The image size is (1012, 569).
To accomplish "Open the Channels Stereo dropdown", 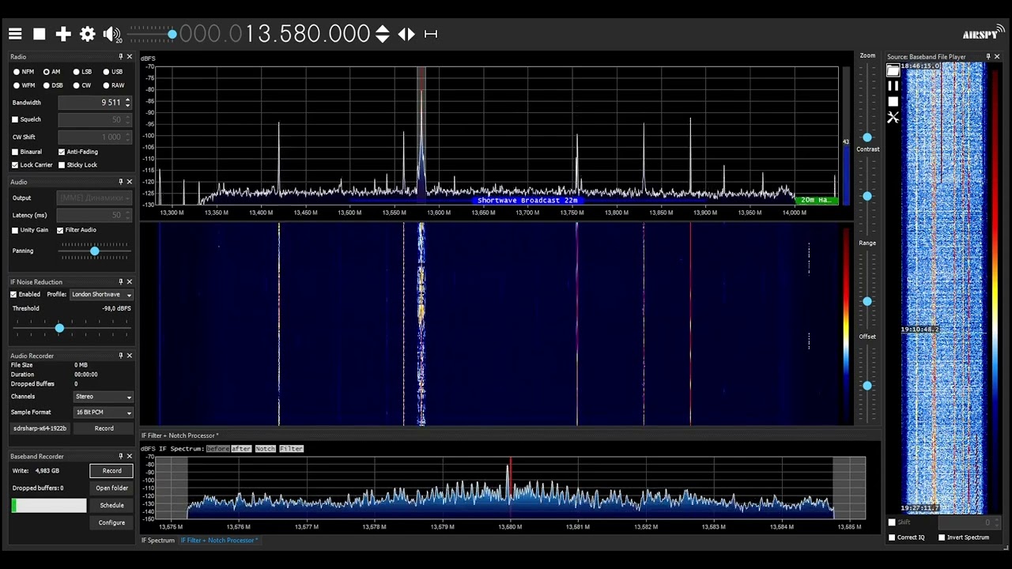I will [x=104, y=397].
